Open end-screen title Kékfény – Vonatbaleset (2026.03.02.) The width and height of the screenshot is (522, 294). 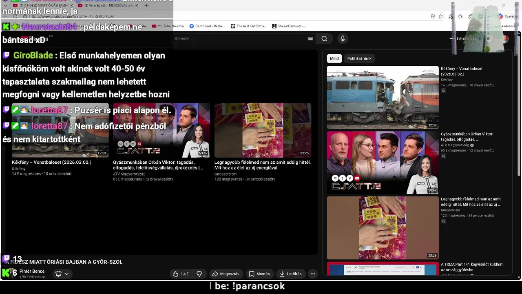click(51, 162)
